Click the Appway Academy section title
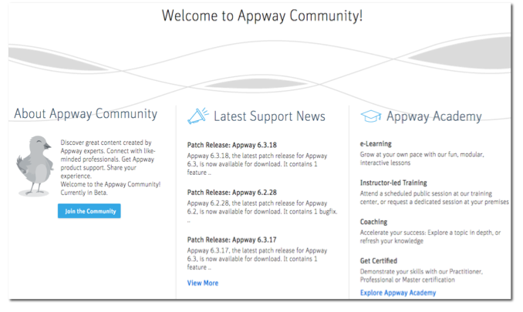 (x=434, y=116)
